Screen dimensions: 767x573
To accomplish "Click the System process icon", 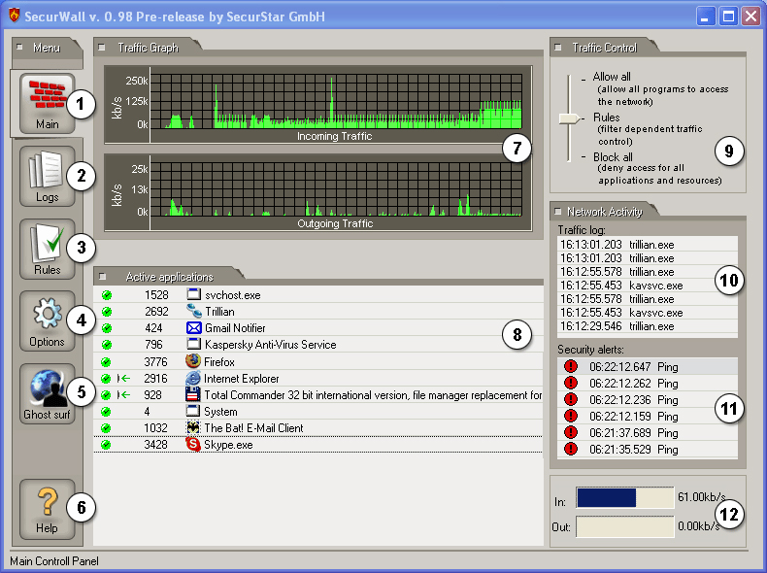I will [193, 411].
